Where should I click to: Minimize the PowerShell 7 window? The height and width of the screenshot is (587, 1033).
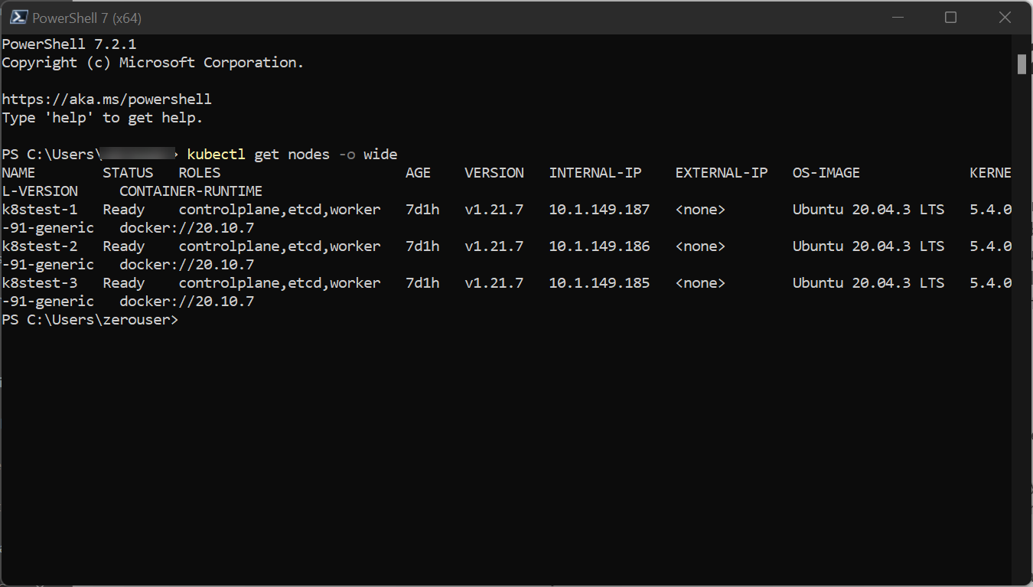896,18
